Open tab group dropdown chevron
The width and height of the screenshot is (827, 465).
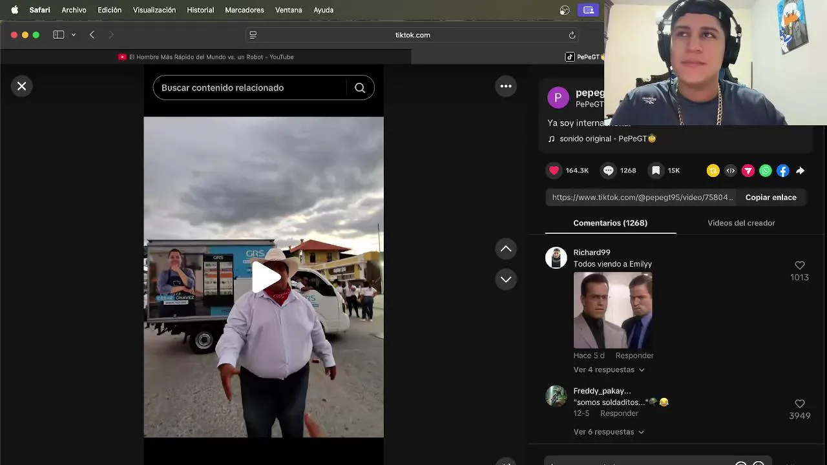pos(73,35)
